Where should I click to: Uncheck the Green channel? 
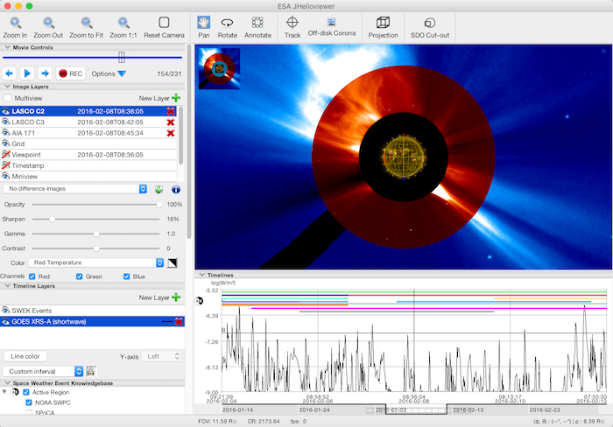[x=80, y=276]
